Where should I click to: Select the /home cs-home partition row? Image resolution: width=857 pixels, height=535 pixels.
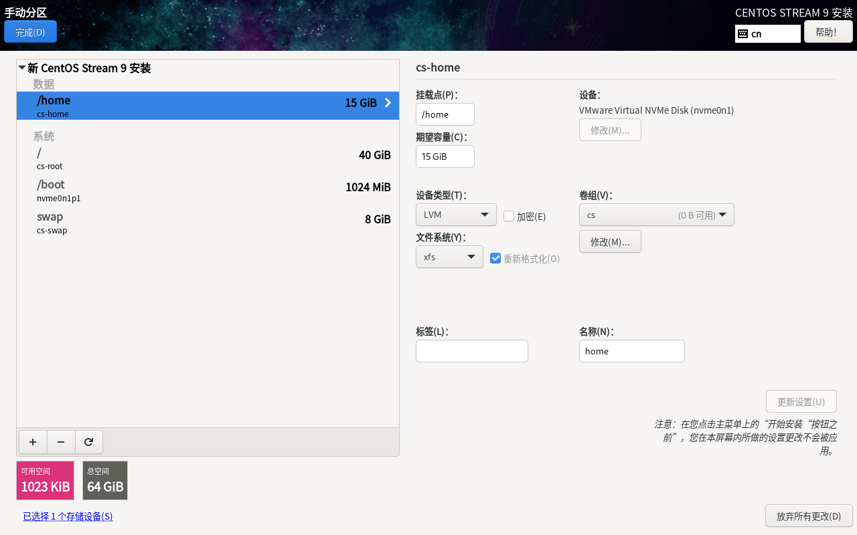(x=208, y=106)
